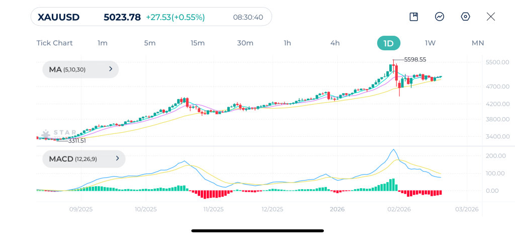This screenshot has width=515, height=237.
Task: Click the 03/2026 date axis label
Action: (x=467, y=209)
